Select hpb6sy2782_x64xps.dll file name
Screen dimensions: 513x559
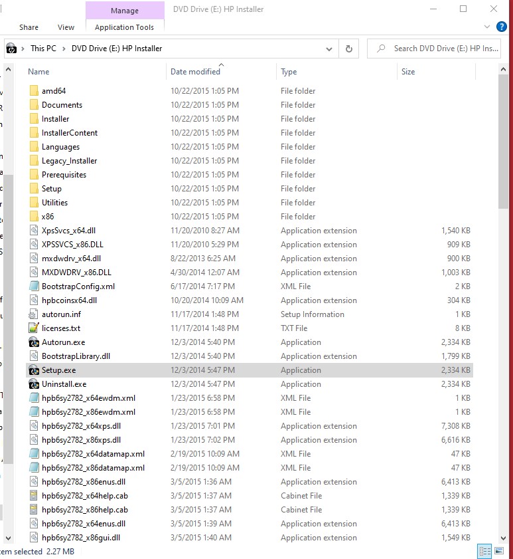tap(81, 426)
